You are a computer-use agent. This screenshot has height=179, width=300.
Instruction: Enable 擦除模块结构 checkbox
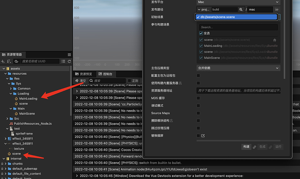click(x=198, y=120)
